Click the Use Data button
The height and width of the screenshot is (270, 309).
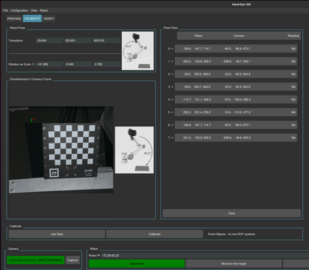point(57,234)
